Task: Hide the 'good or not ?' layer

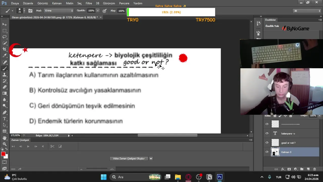Action: (x=267, y=143)
